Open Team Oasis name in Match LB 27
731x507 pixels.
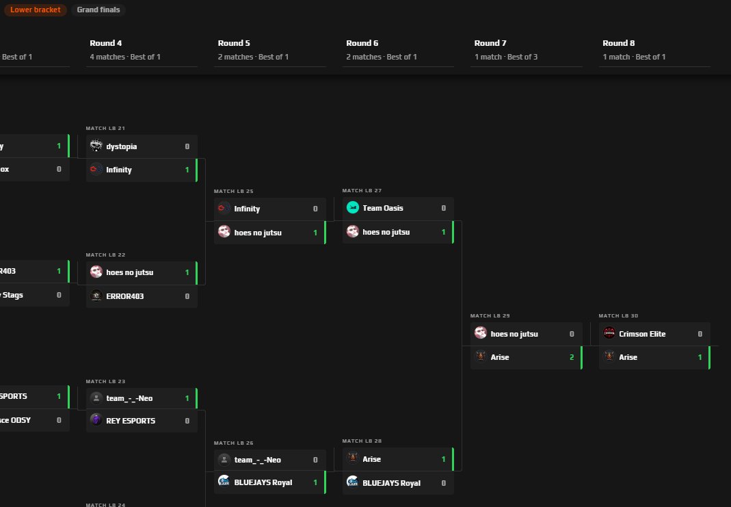point(383,208)
